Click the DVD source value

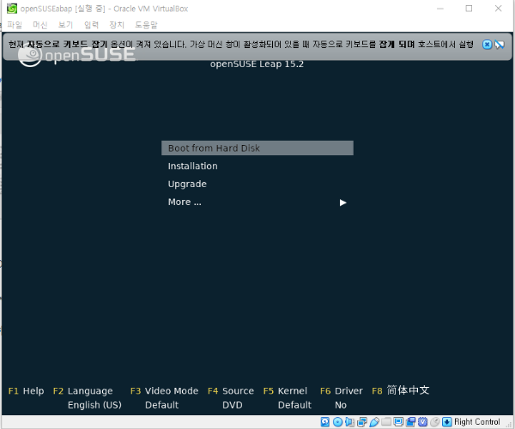coord(233,405)
